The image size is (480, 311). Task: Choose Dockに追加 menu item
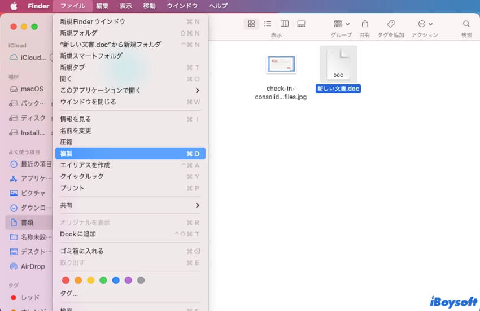coord(130,234)
